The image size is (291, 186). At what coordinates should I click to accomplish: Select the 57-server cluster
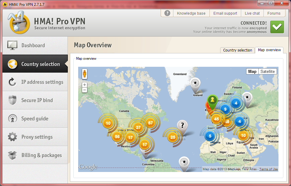[150, 123]
